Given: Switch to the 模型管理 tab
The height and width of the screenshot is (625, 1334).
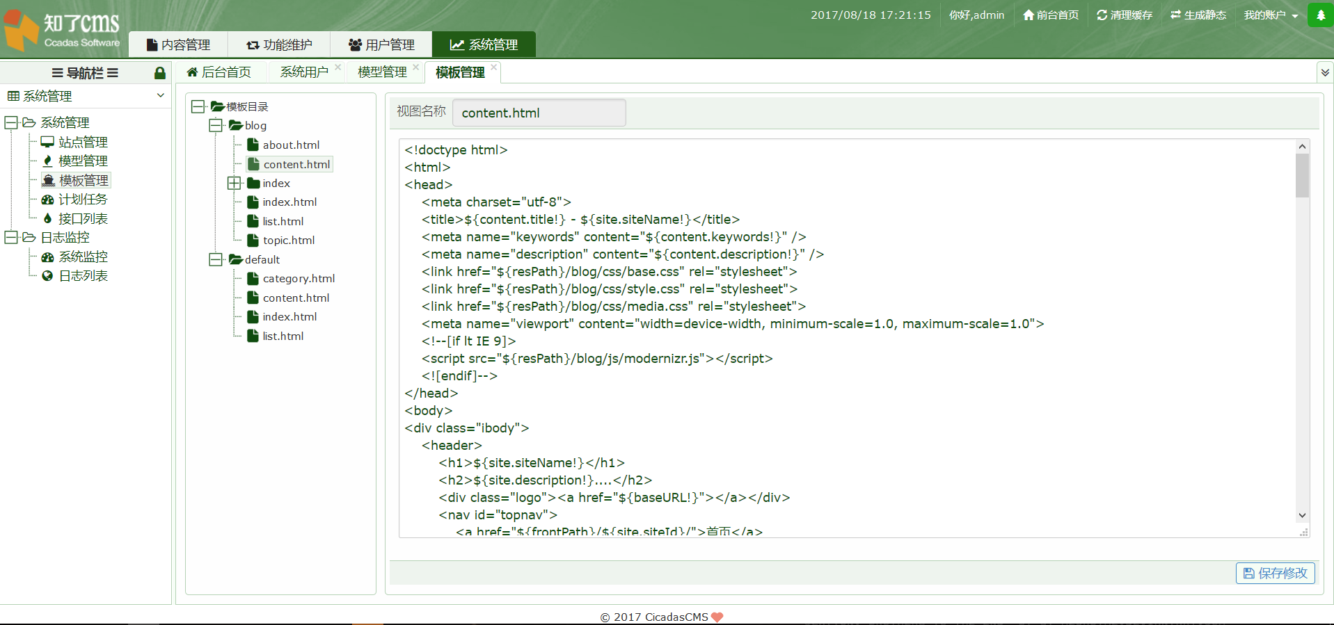Looking at the screenshot, I should (382, 72).
